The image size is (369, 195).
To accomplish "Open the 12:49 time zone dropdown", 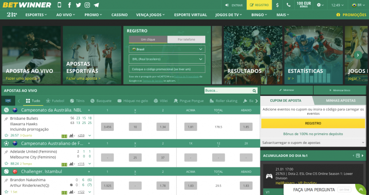I will [x=337, y=5].
